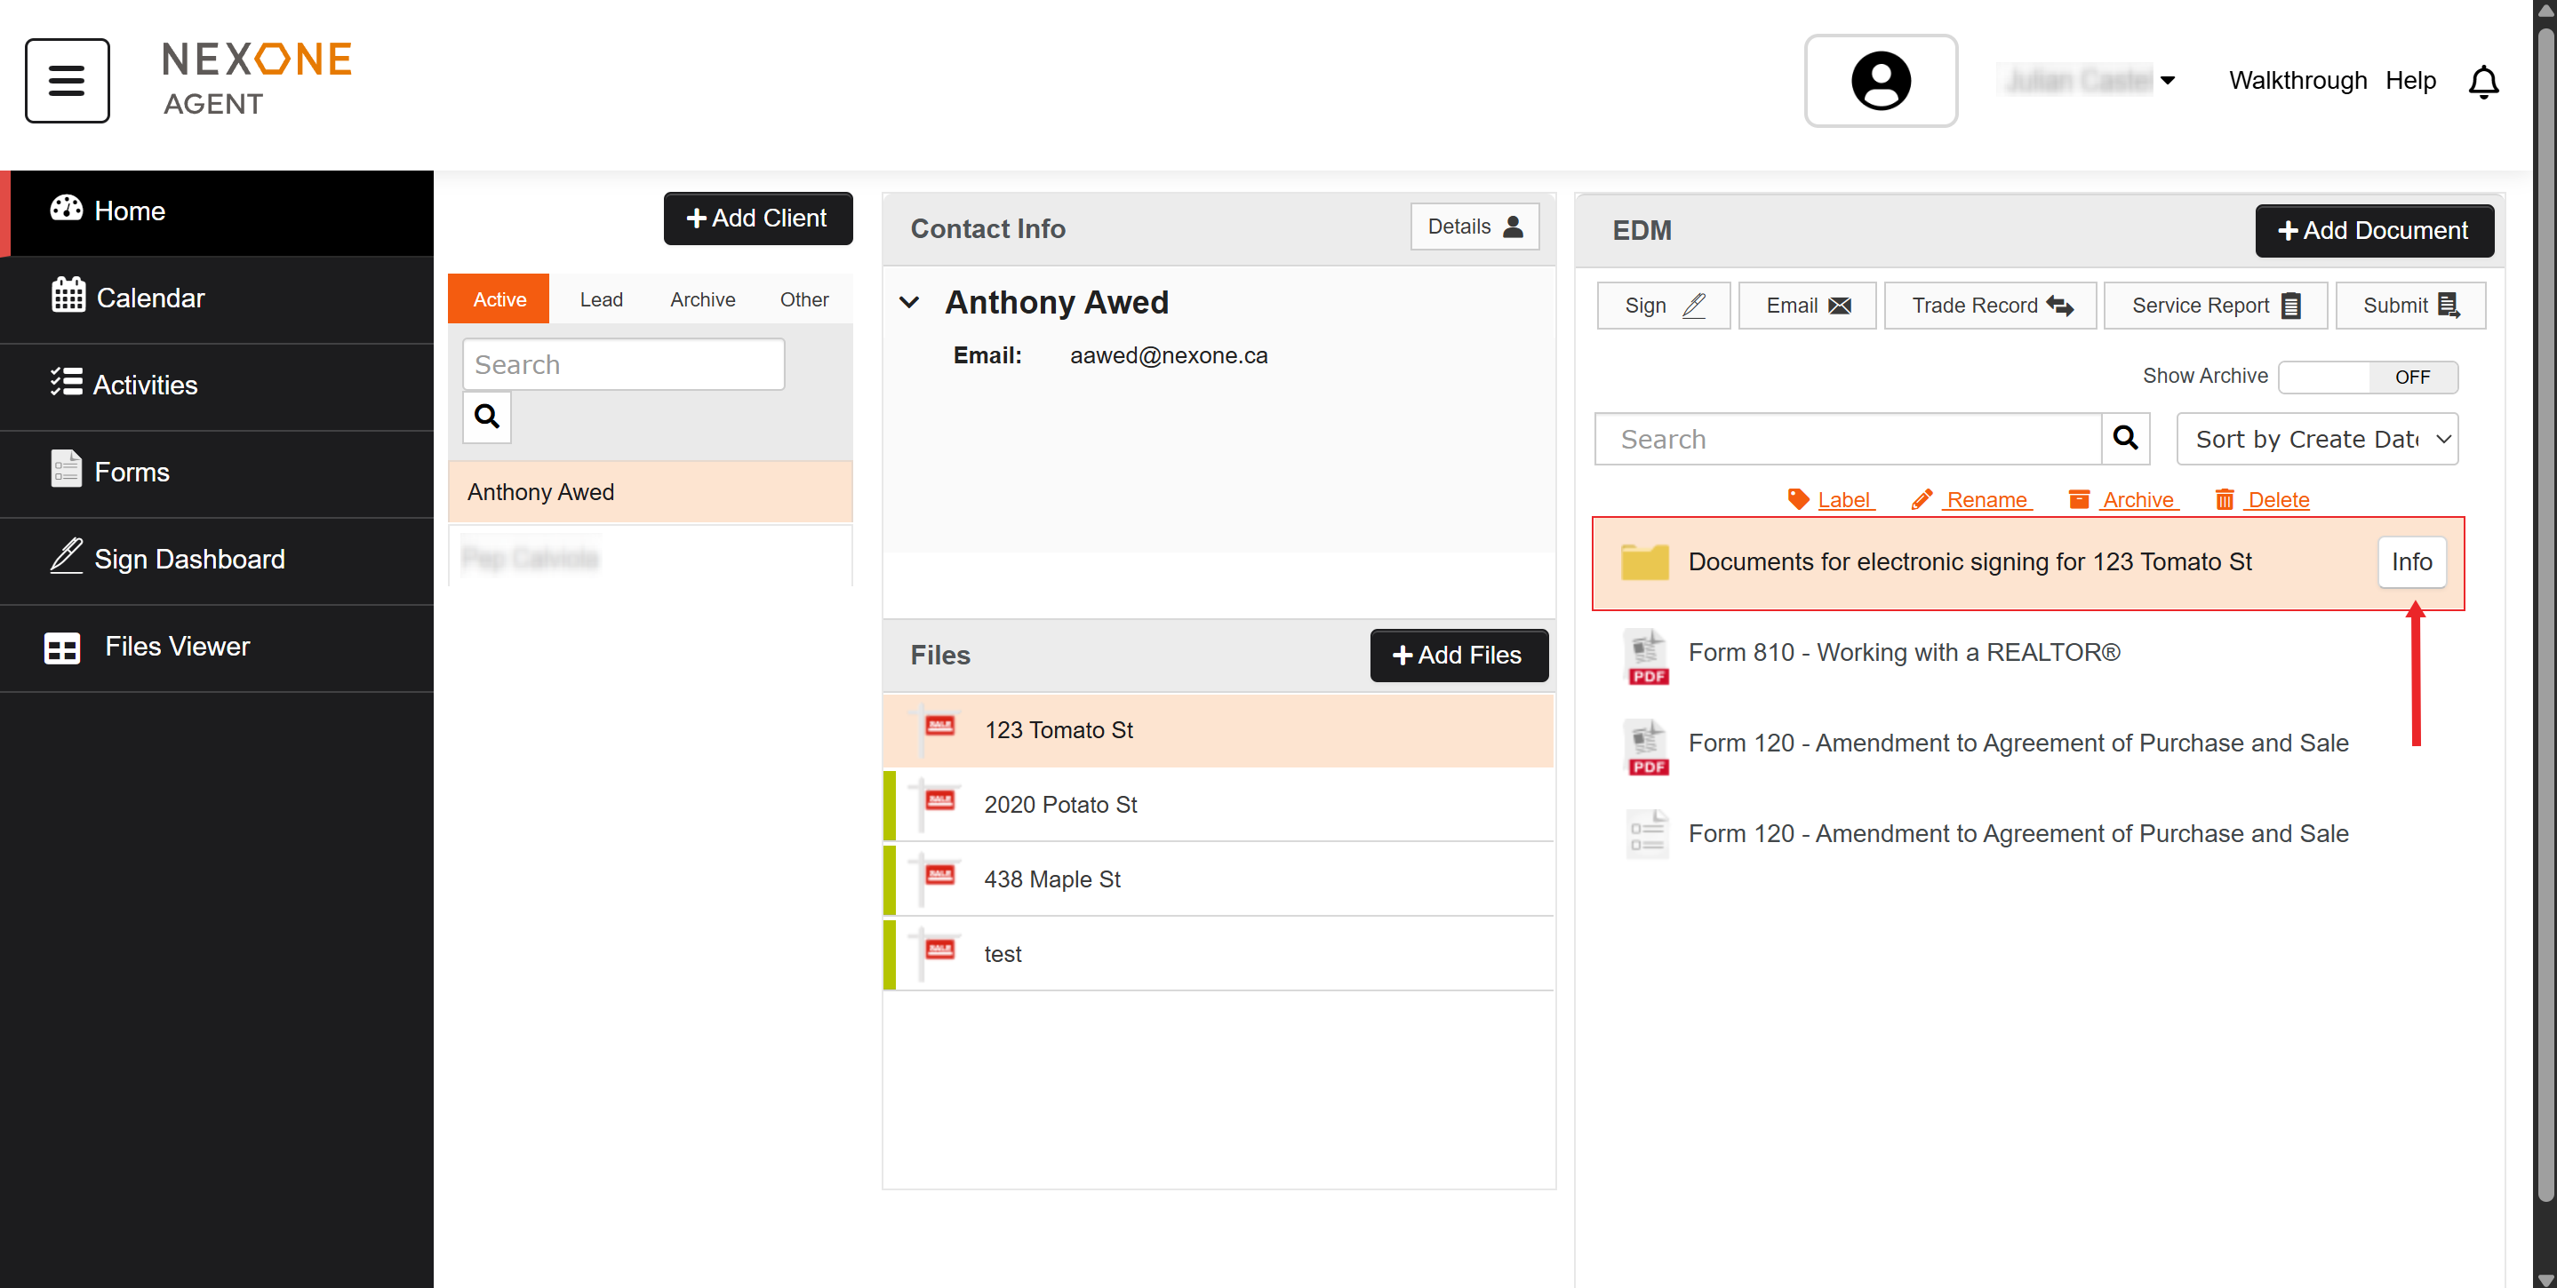The image size is (2557, 1288).
Task: Click the client search magnifier icon
Action: (486, 416)
